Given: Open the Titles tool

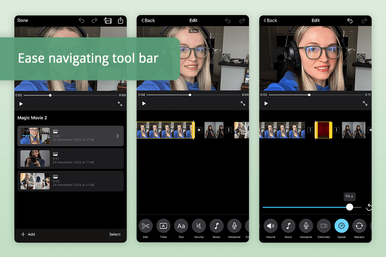Looking at the screenshot, I should click(163, 226).
